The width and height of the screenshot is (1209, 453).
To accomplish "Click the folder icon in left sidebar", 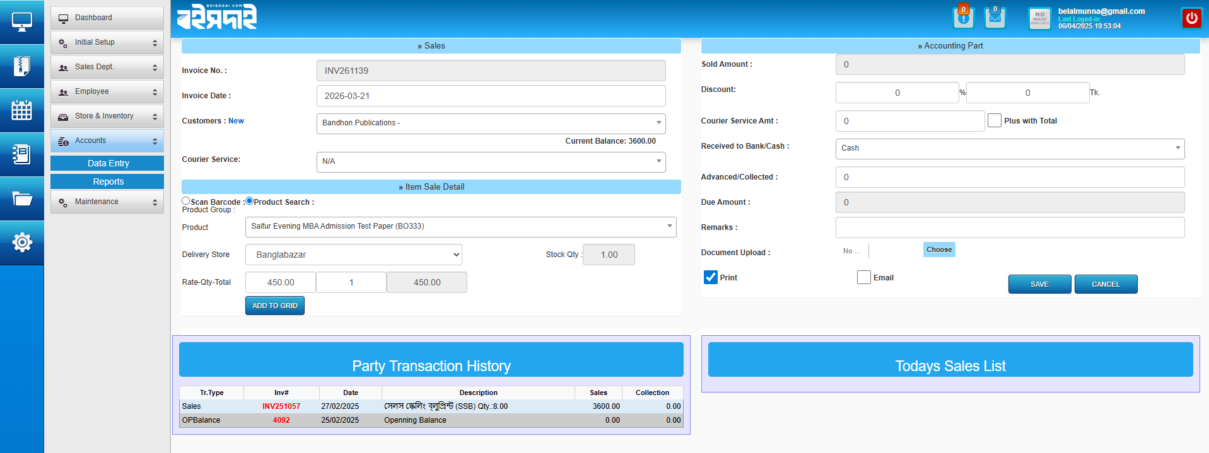I will pyautogui.click(x=21, y=198).
